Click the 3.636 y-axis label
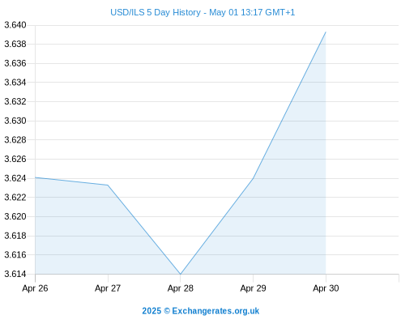Image resolution: width=401 pixels, height=324 pixels. 15,63
